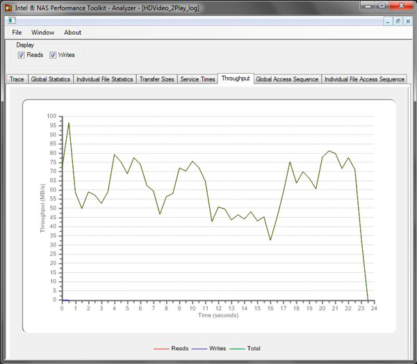This screenshot has width=417, height=364.
Task: Click the lowest dip at 16 seconds
Action: (x=270, y=240)
